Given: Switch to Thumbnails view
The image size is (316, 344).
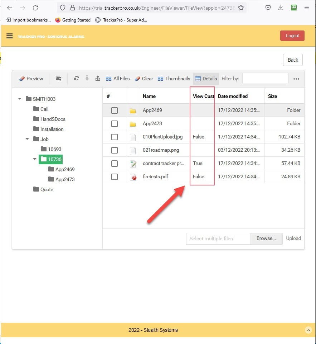Looking at the screenshot, I should pyautogui.click(x=174, y=79).
